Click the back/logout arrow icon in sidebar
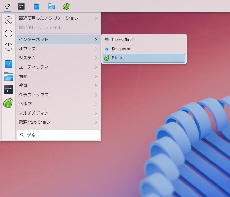The image size is (230, 197). click(9, 20)
